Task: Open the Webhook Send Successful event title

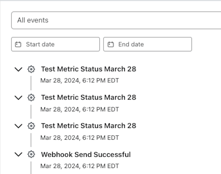Action: click(x=86, y=154)
